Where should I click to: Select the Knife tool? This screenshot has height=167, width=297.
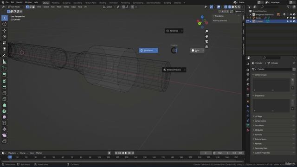click(4, 99)
